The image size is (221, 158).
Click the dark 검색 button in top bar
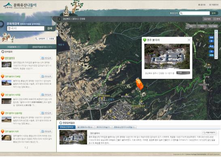coord(214,13)
